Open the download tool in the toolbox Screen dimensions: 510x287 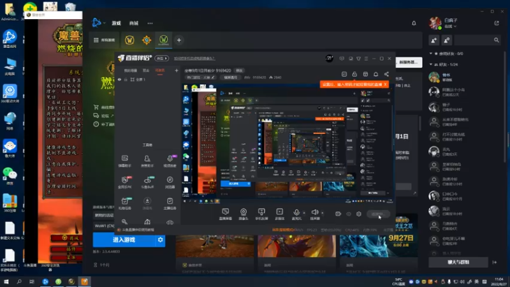click(x=147, y=203)
